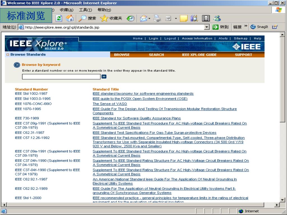Click the IEEE logo on banner

click(246, 47)
